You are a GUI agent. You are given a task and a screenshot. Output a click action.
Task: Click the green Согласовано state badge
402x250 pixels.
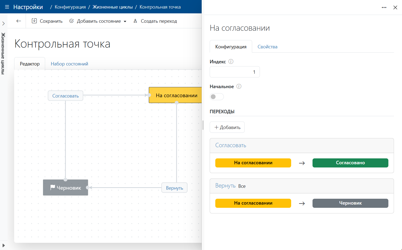[350, 163]
